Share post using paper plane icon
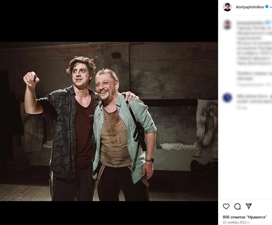This screenshot has height=225, width=272. pos(249,206)
